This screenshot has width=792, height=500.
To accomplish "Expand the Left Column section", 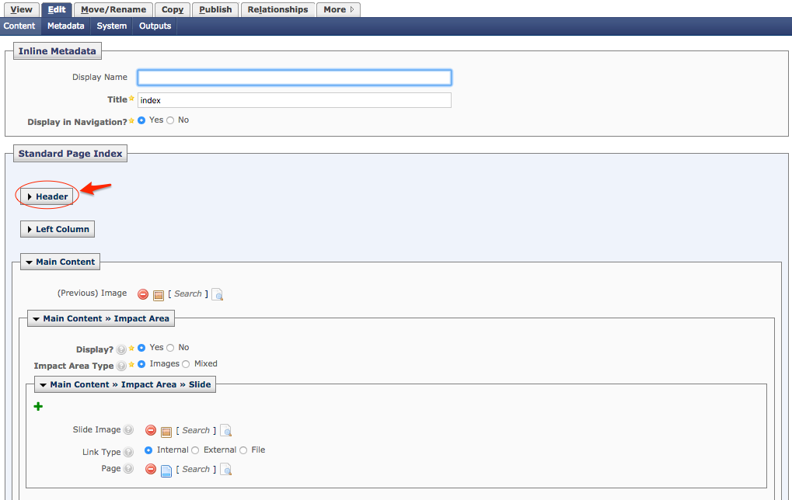I will coord(57,229).
